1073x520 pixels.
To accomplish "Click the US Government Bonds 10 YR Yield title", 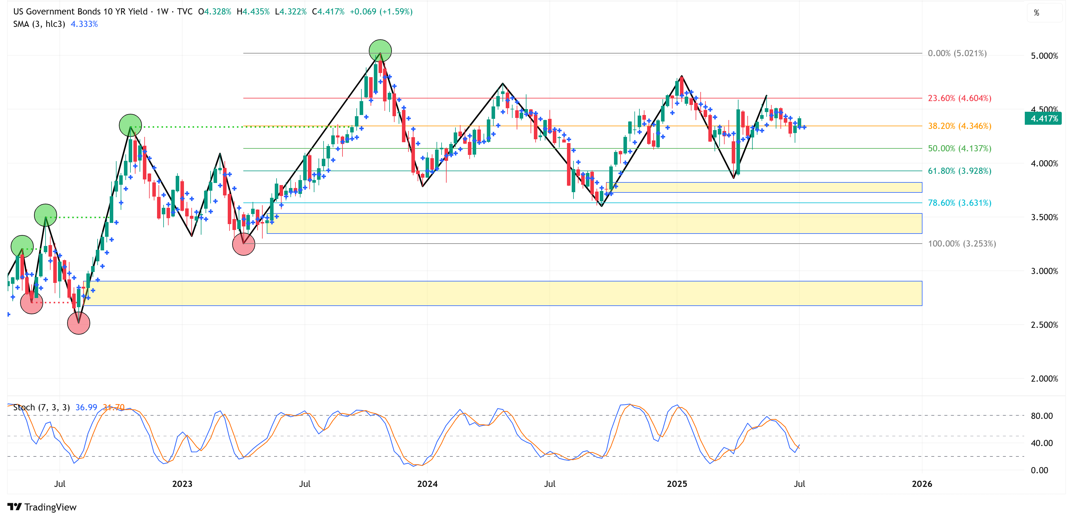I will coord(80,12).
